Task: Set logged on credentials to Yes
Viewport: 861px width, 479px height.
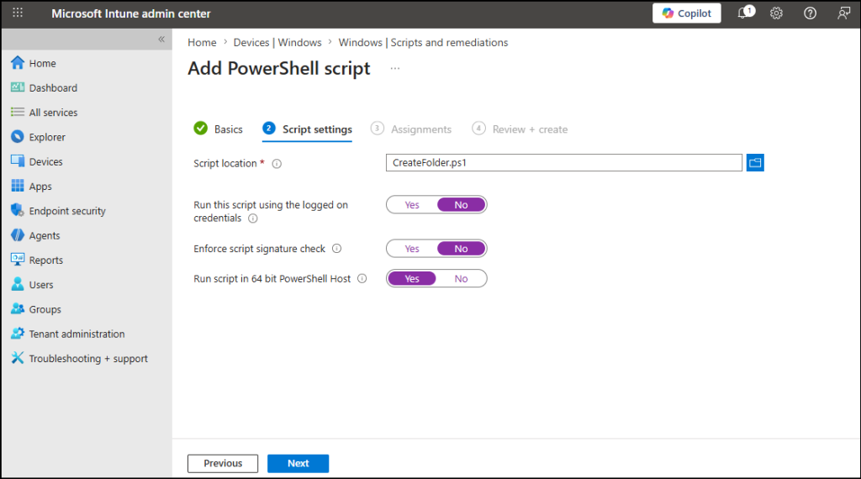Action: pyautogui.click(x=412, y=205)
